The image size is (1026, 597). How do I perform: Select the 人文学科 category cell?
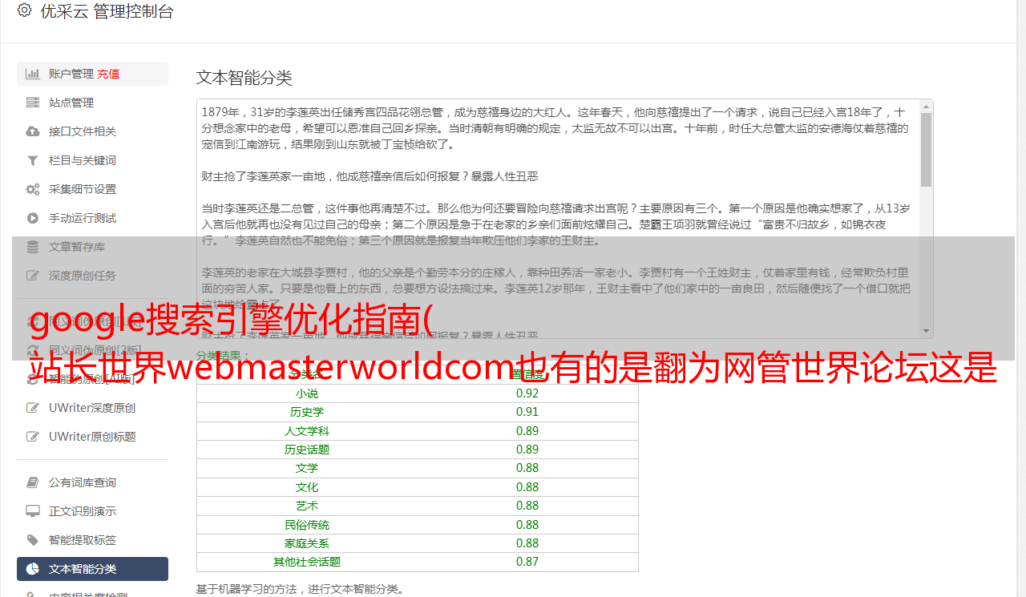[307, 431]
